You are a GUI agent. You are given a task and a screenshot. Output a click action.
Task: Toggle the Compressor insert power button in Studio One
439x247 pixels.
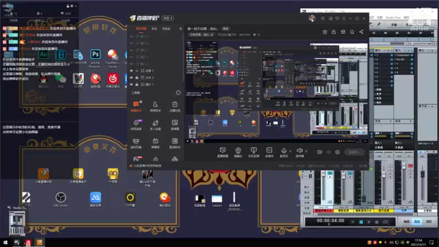tap(412, 55)
